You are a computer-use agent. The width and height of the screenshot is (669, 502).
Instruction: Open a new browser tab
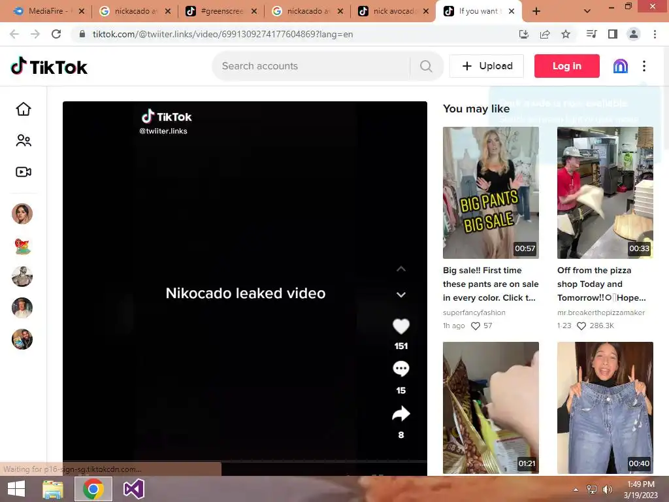click(536, 11)
